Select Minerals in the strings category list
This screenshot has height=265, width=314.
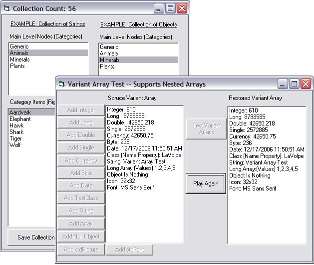[x=20, y=59]
